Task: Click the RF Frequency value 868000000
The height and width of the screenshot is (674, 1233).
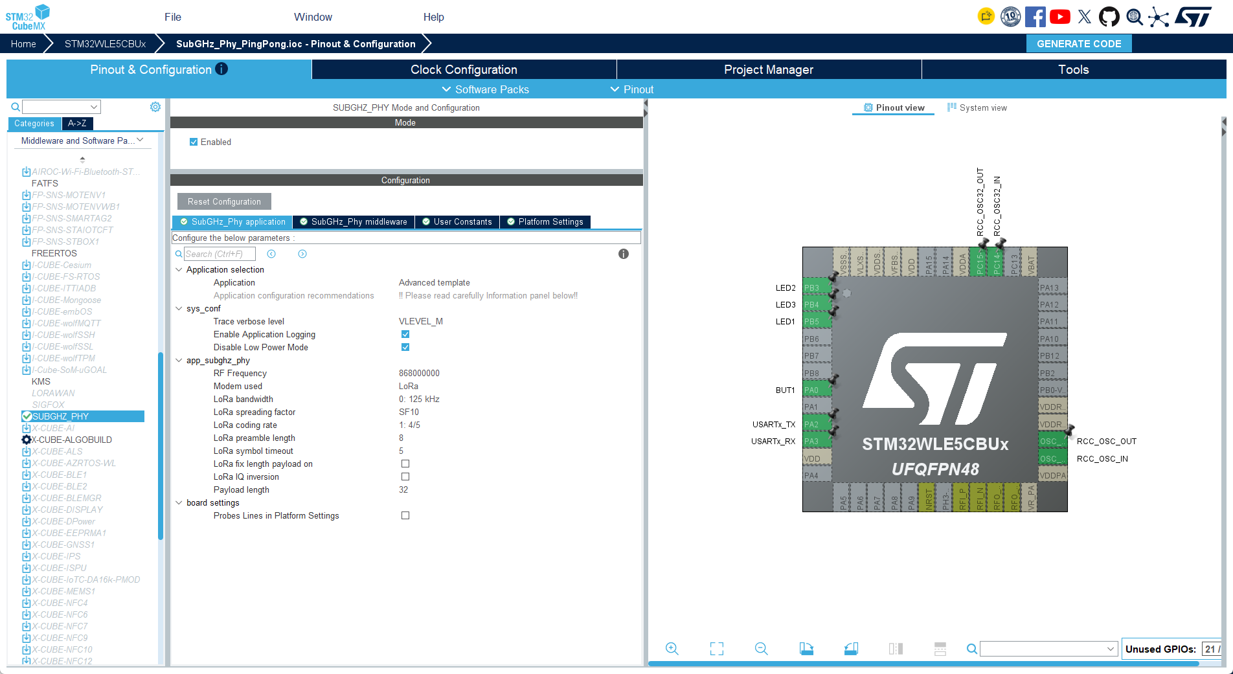Action: [419, 373]
